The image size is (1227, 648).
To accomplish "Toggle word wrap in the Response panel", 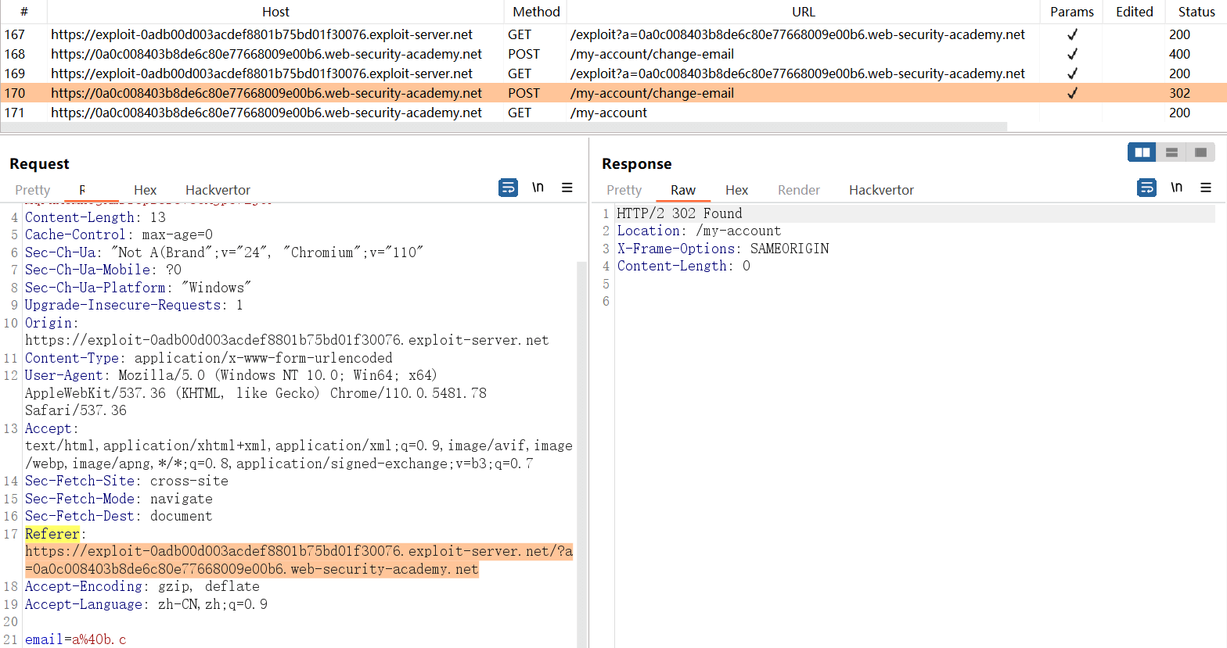I will tap(1146, 188).
